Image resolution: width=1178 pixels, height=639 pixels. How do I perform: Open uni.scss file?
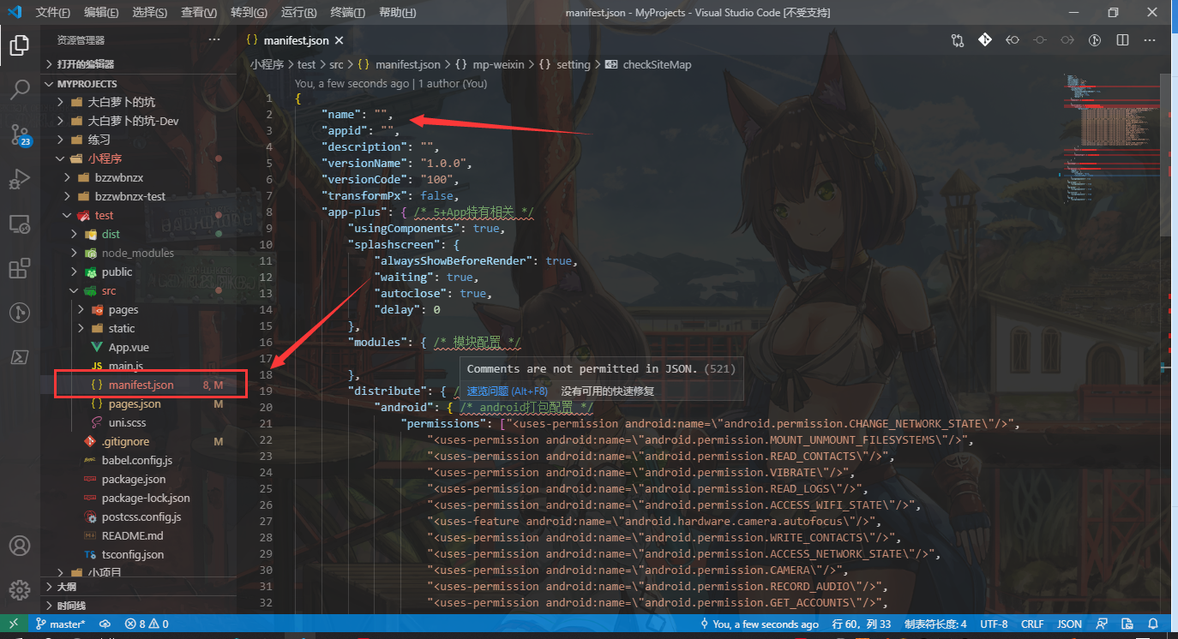click(139, 422)
